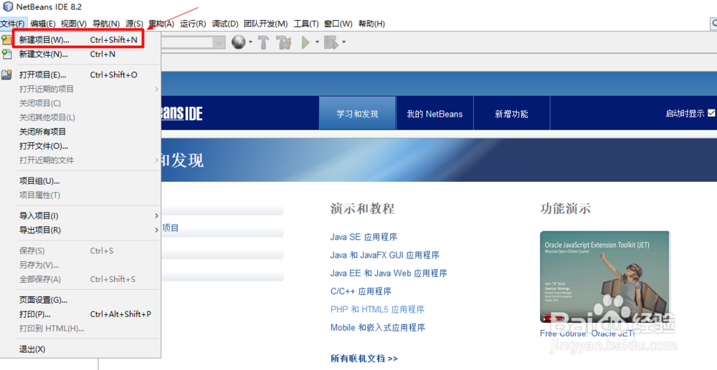
Task: Open the 导航(N) menu
Action: [x=106, y=24]
